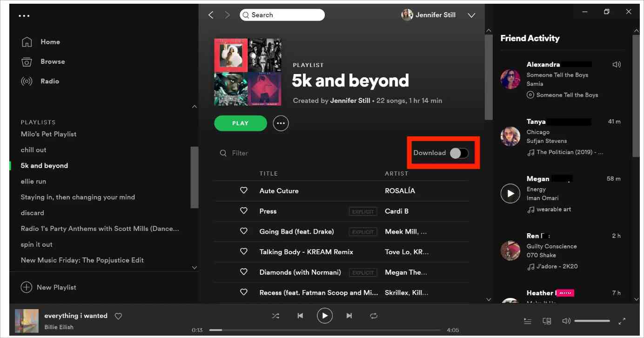The image size is (644, 338).
Task: Open playlist more options ellipsis button
Action: click(x=281, y=123)
